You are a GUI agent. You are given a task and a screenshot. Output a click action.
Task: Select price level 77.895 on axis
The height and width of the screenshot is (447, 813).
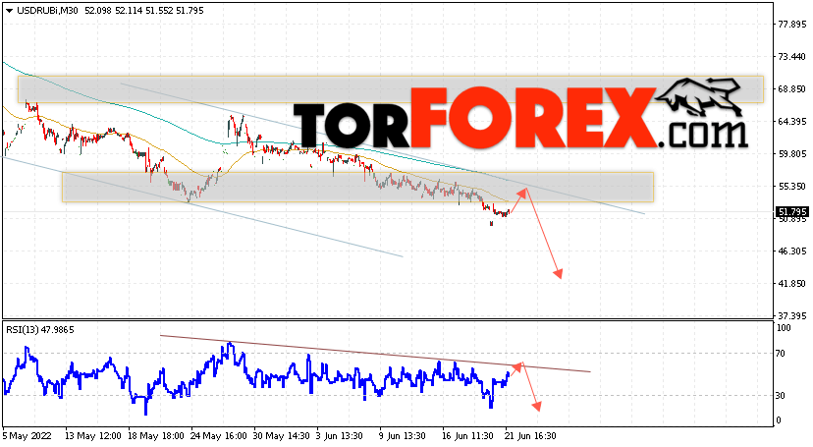tap(791, 25)
